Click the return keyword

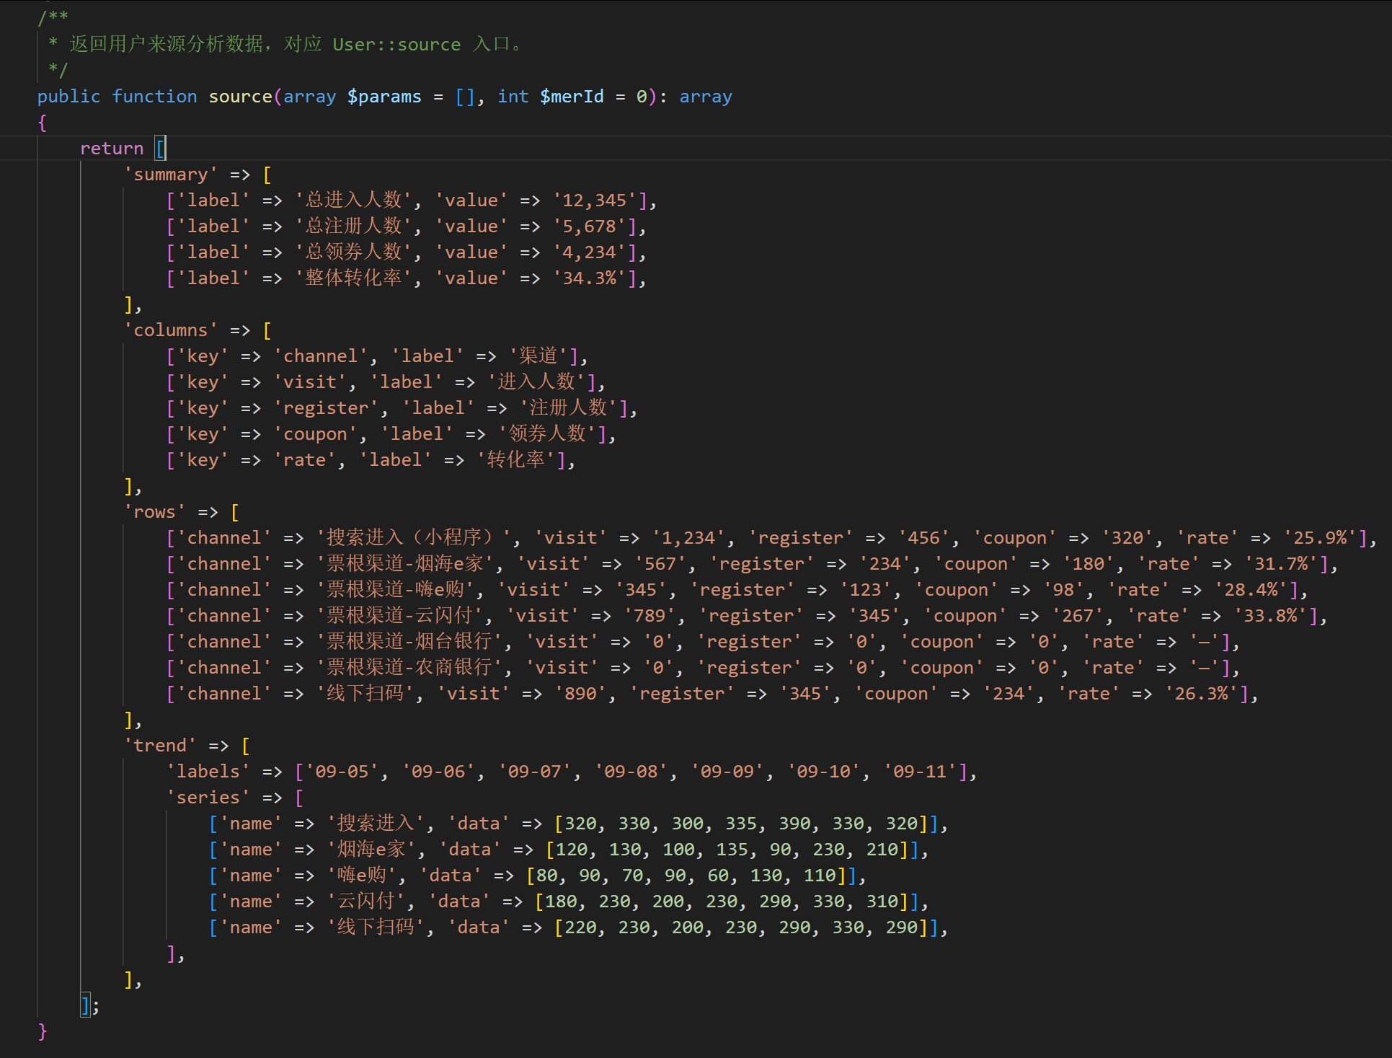pos(112,149)
